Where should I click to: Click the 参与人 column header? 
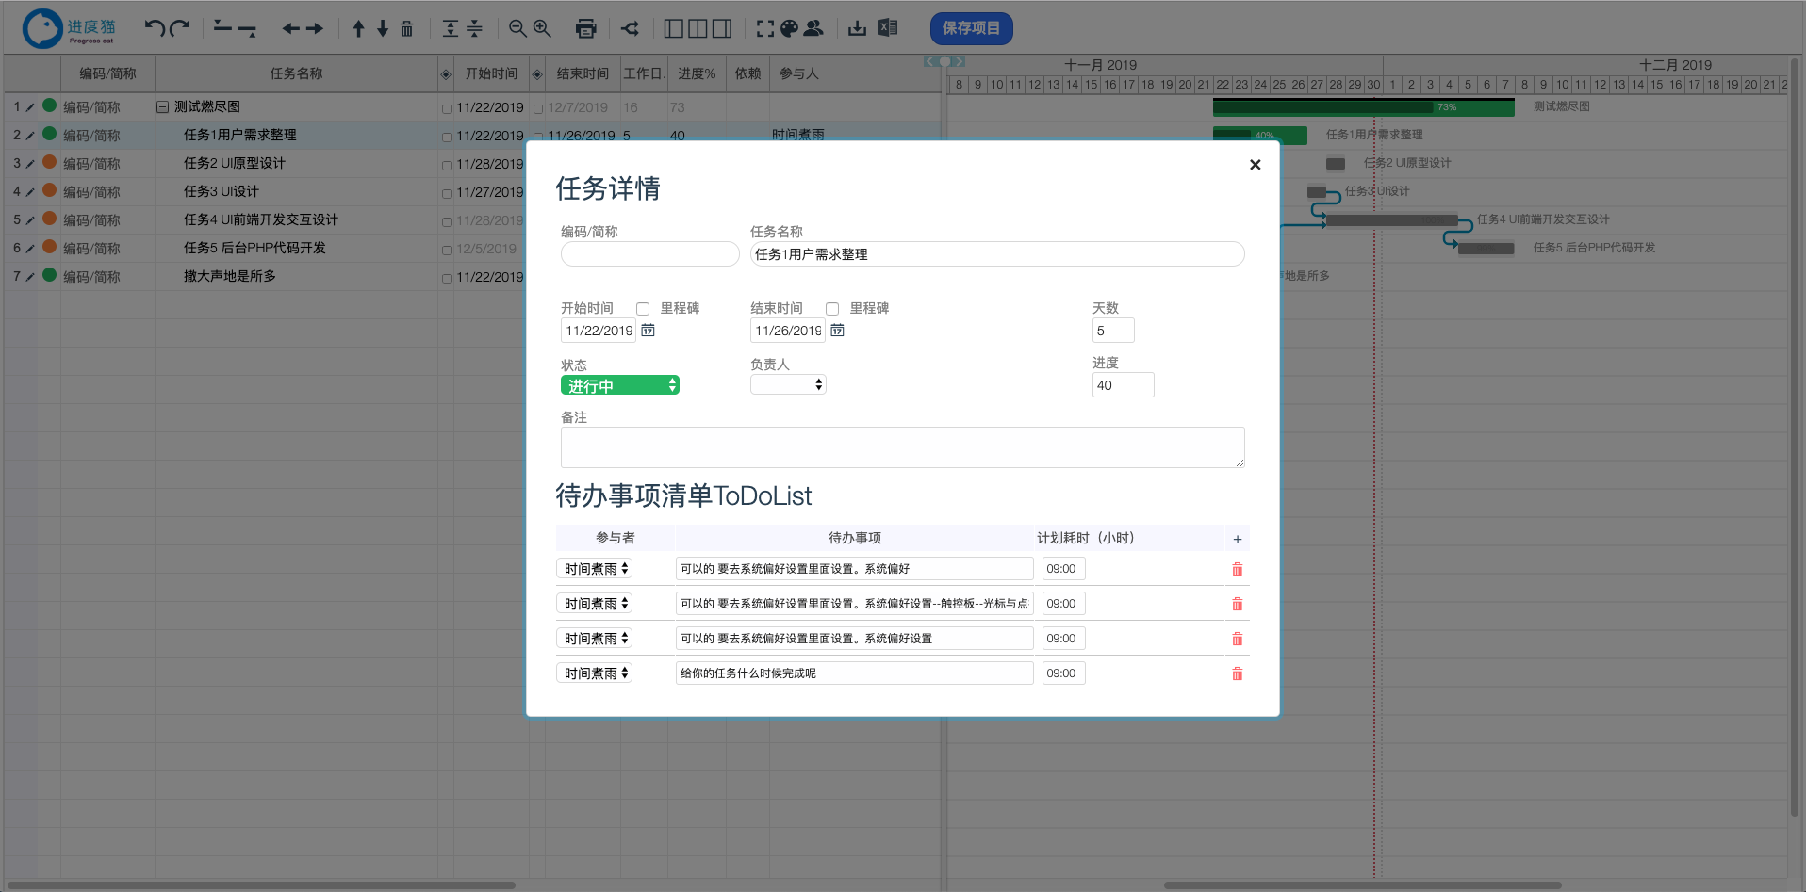pyautogui.click(x=799, y=73)
